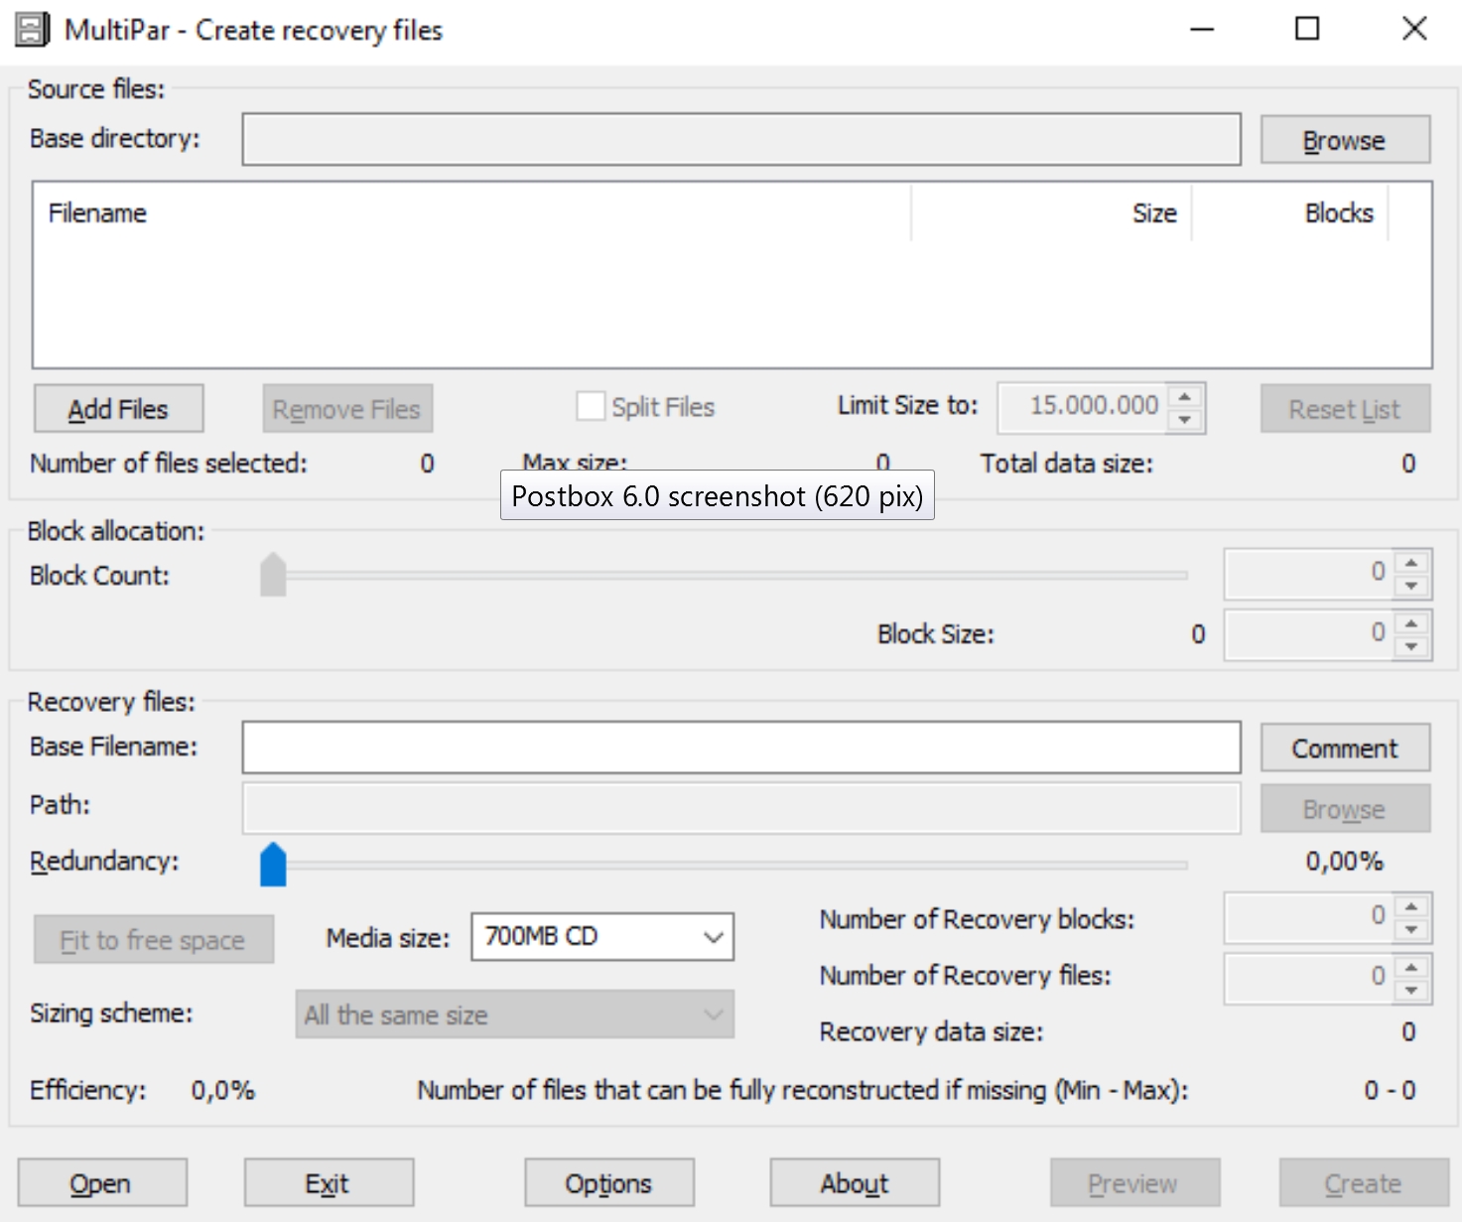Toggle the Split Files checkbox
This screenshot has height=1222, width=1462.
(591, 407)
